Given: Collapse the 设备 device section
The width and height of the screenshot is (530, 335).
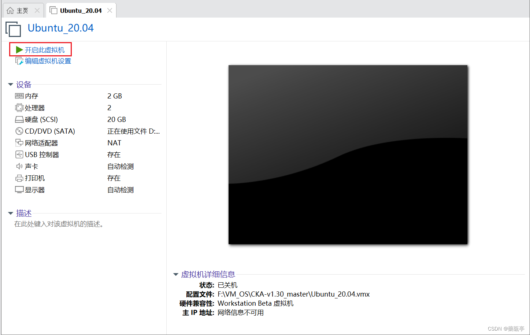Looking at the screenshot, I should point(10,84).
